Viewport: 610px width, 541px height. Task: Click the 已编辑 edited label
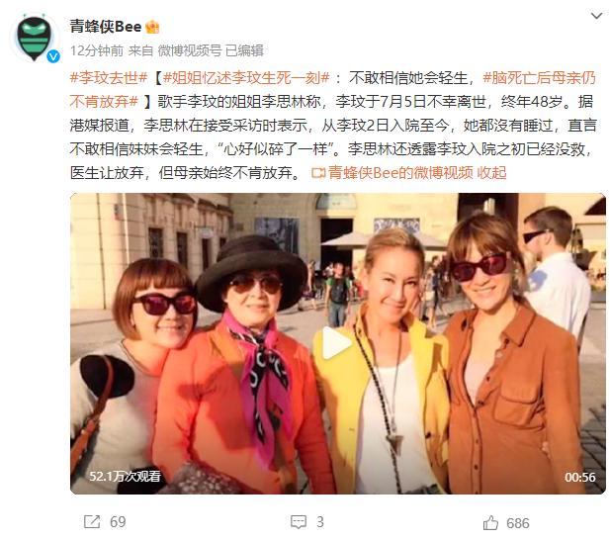click(245, 50)
